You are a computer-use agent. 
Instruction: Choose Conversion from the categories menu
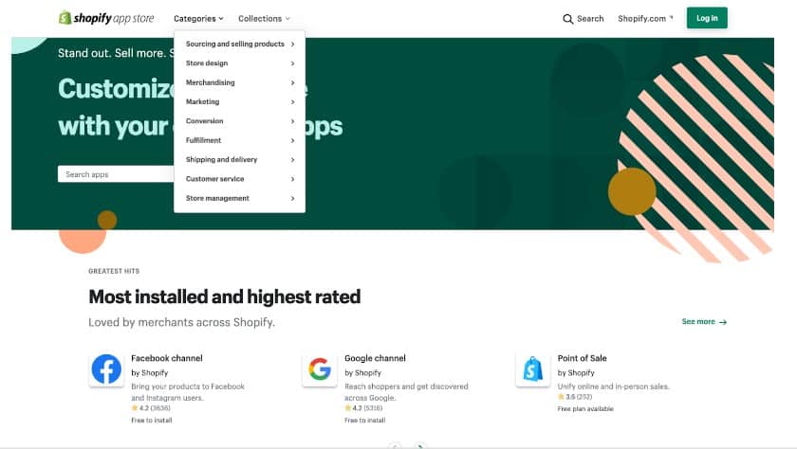click(x=205, y=121)
